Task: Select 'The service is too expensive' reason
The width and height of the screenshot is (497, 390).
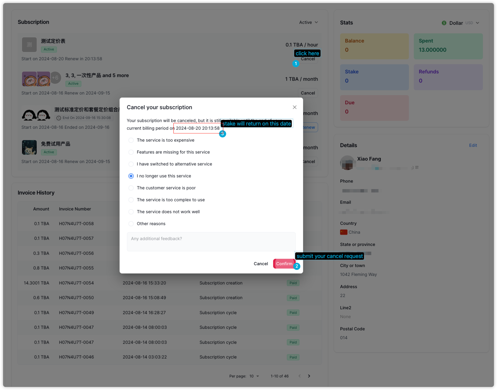Action: (131, 140)
